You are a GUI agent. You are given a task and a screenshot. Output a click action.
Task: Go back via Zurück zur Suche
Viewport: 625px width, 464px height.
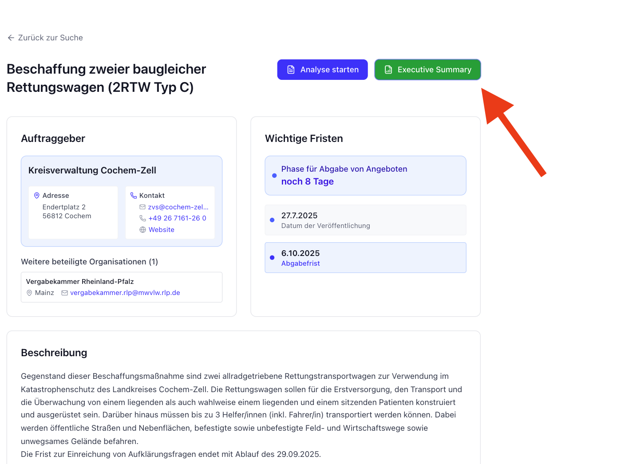click(x=50, y=38)
